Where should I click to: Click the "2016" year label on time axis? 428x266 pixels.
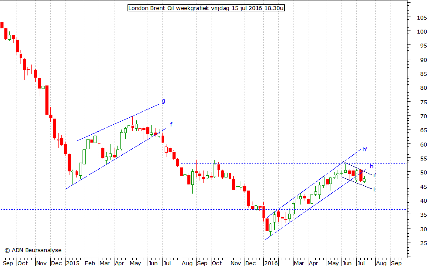pos(271,263)
